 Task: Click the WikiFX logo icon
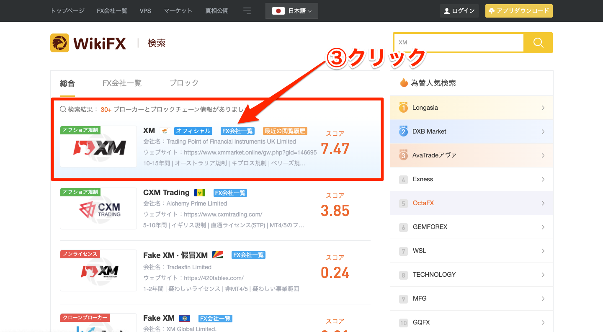point(59,43)
